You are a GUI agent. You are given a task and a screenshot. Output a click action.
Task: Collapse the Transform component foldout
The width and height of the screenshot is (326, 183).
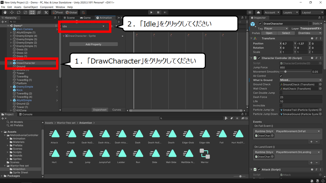(251, 38)
